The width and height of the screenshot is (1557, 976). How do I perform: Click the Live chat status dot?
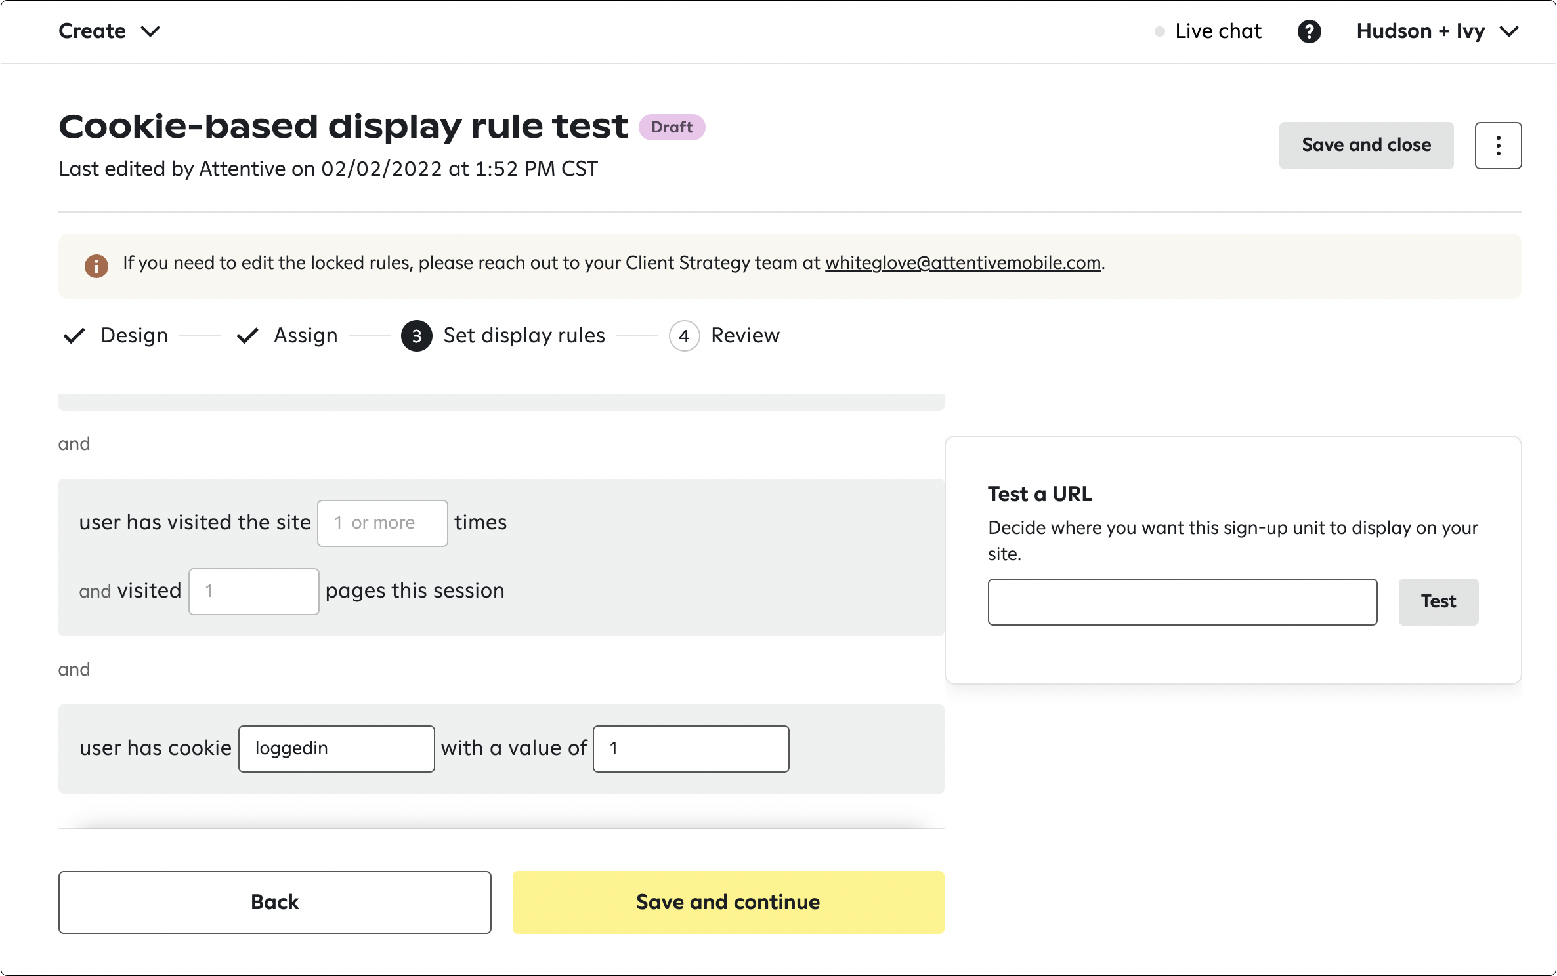(1160, 31)
